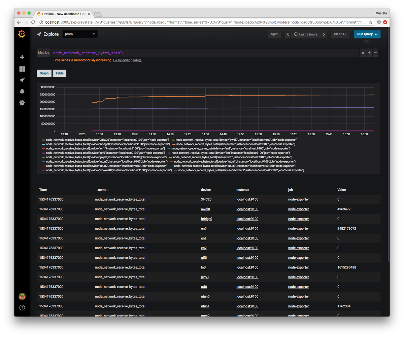Shift time range backward with left chevron
The image size is (404, 337).
[288, 34]
